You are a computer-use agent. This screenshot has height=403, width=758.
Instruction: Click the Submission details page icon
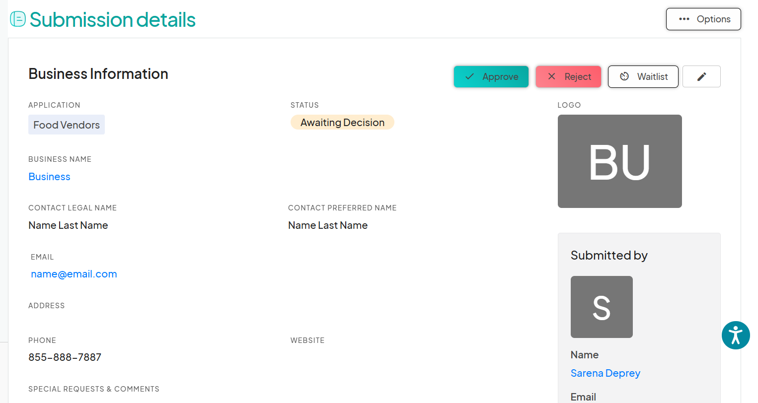[x=18, y=19]
